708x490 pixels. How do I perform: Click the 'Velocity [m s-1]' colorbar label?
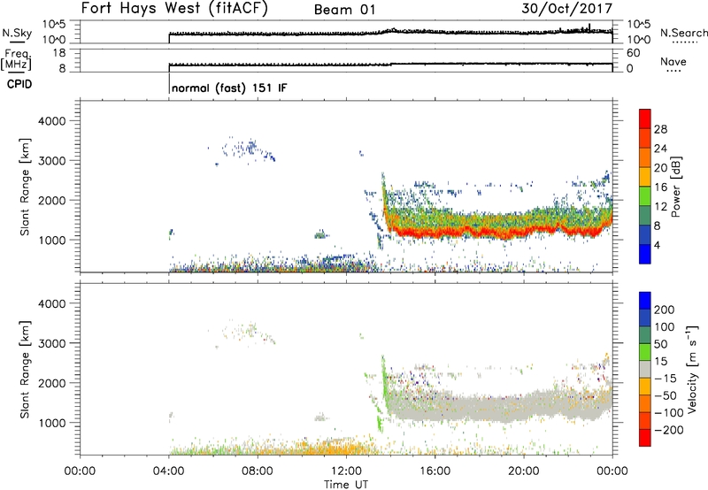pyautogui.click(x=692, y=369)
